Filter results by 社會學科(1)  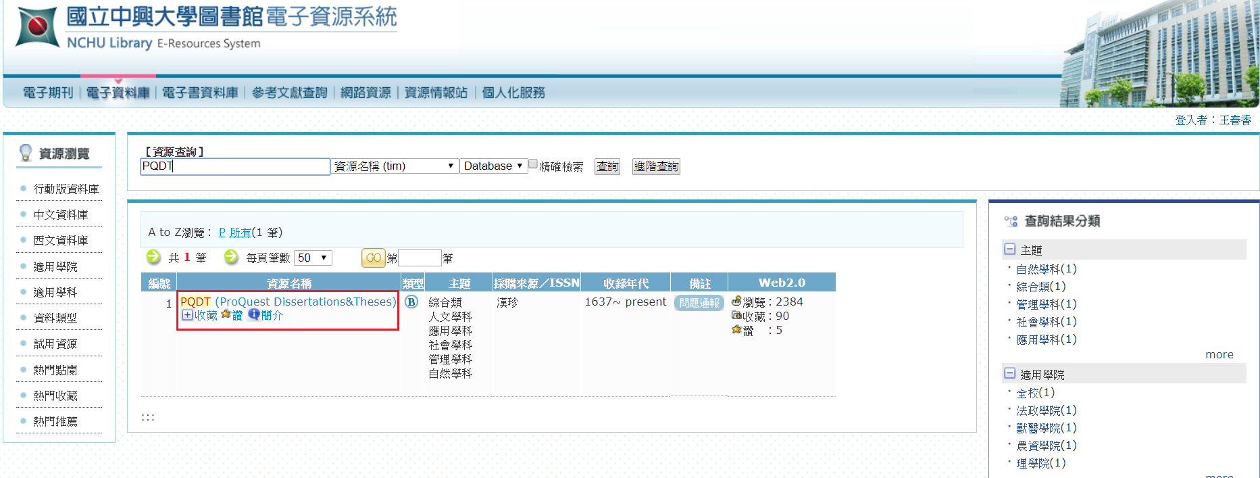click(x=1047, y=322)
